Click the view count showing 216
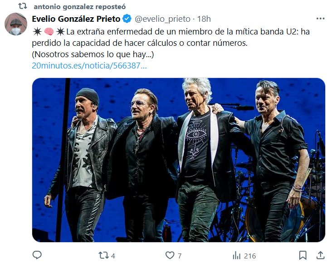The width and height of the screenshot is (332, 263). click(x=250, y=256)
